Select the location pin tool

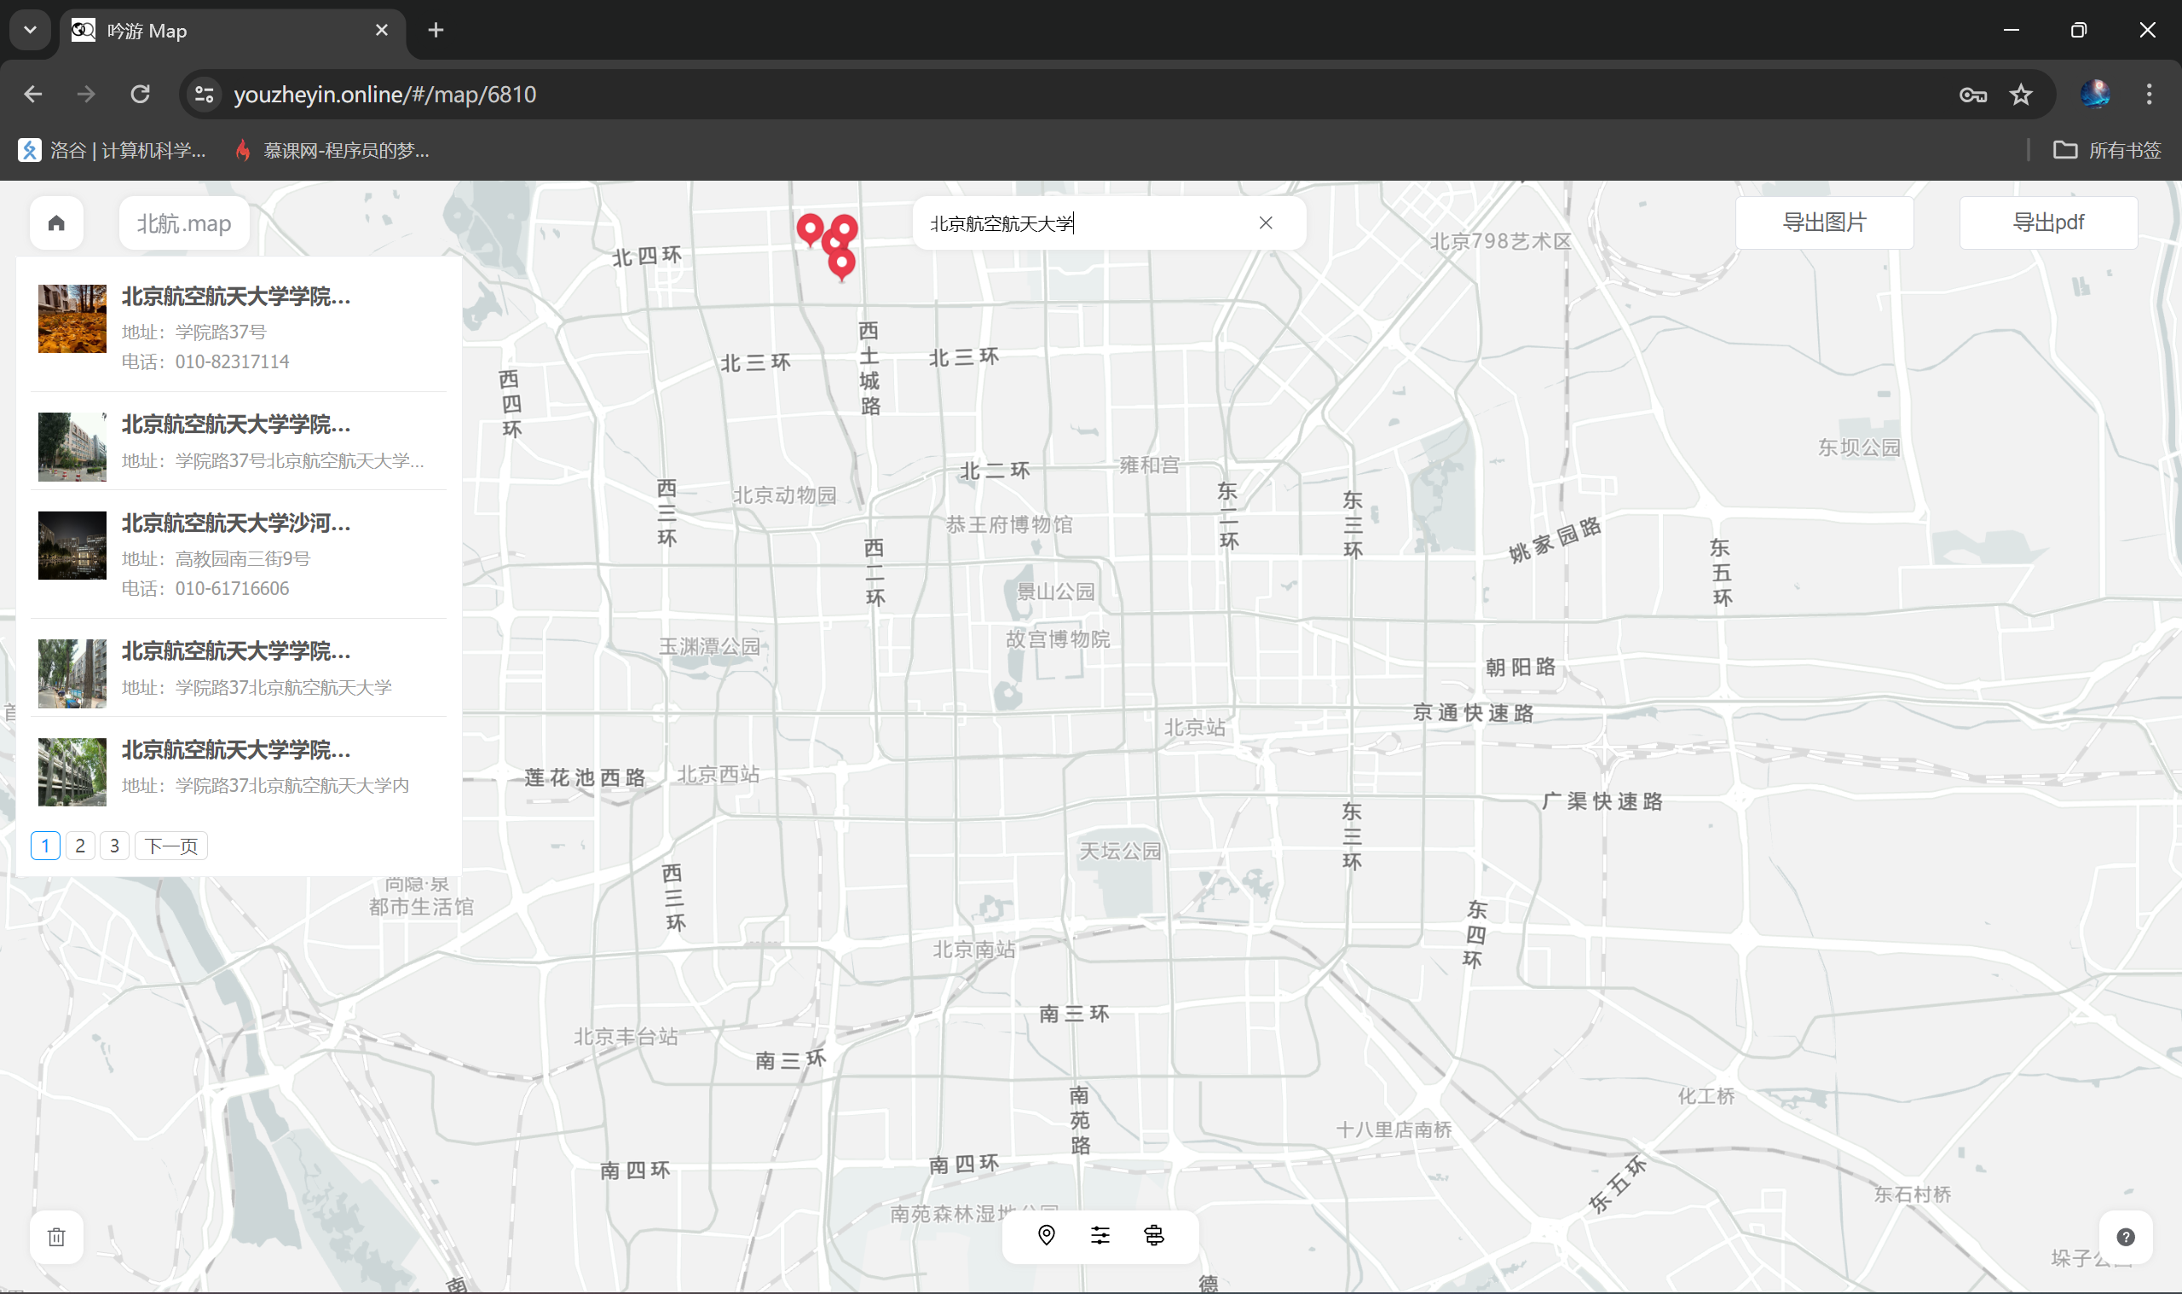tap(1047, 1235)
